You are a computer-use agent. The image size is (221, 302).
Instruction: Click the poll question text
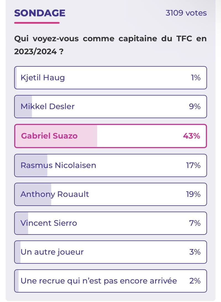click(110, 44)
